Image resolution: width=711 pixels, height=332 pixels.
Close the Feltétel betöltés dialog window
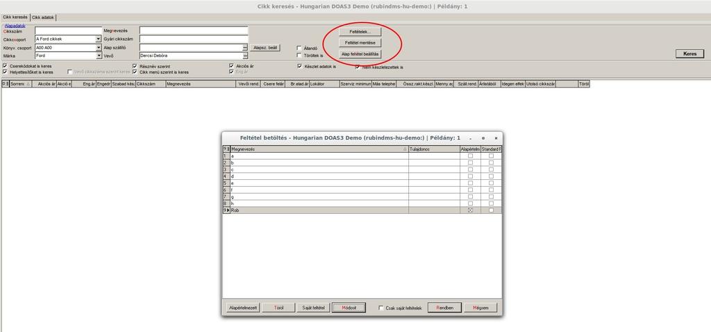[496, 138]
